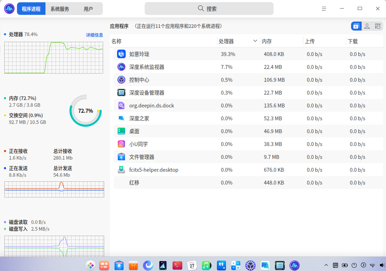Screen dimensions: 386x271
Task: Open the launcher from the dock
Action: point(91,265)
